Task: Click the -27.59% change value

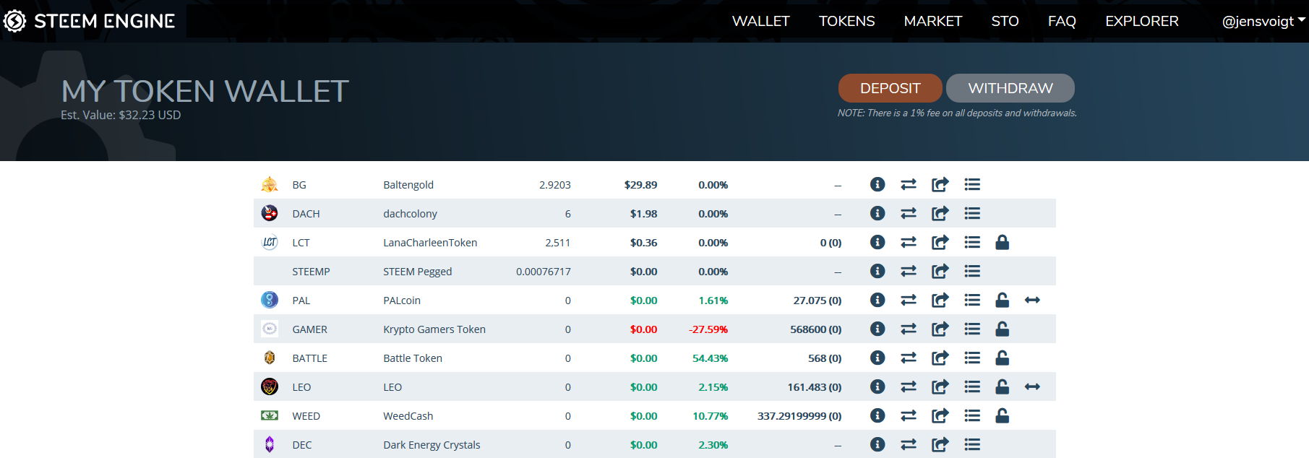Action: click(708, 329)
